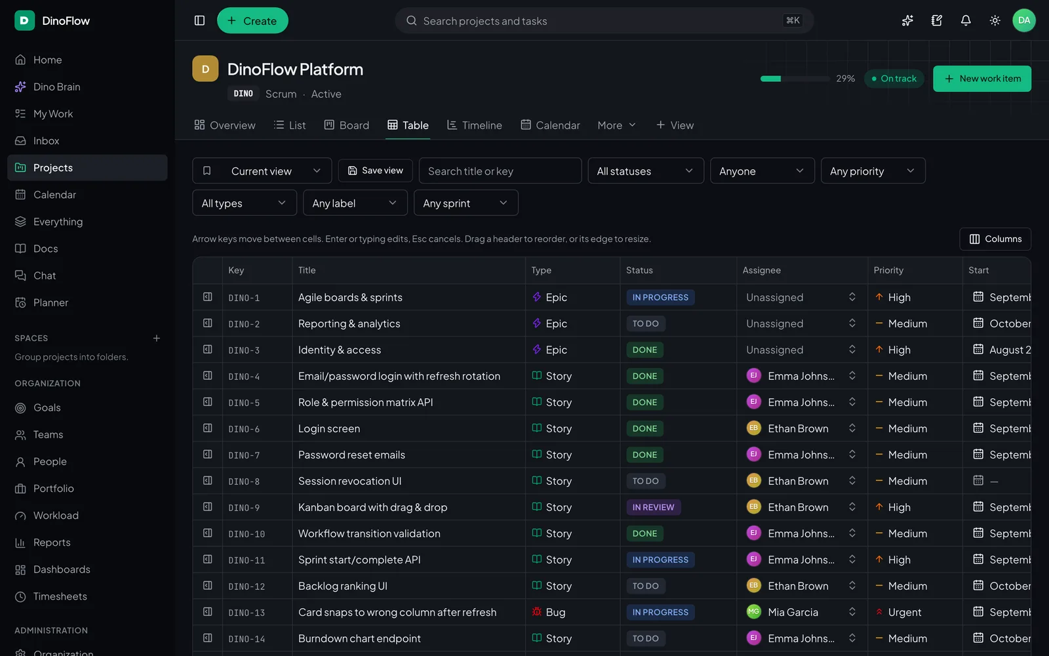Click the start date calendar icon for DINO-8
The image size is (1049, 656).
[x=978, y=481]
